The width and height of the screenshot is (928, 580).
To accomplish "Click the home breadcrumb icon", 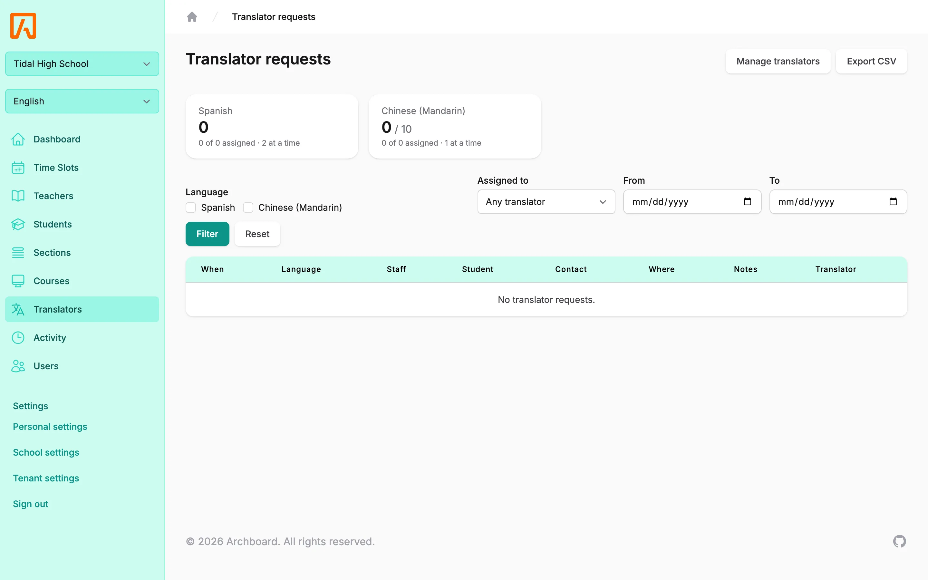I will point(192,16).
